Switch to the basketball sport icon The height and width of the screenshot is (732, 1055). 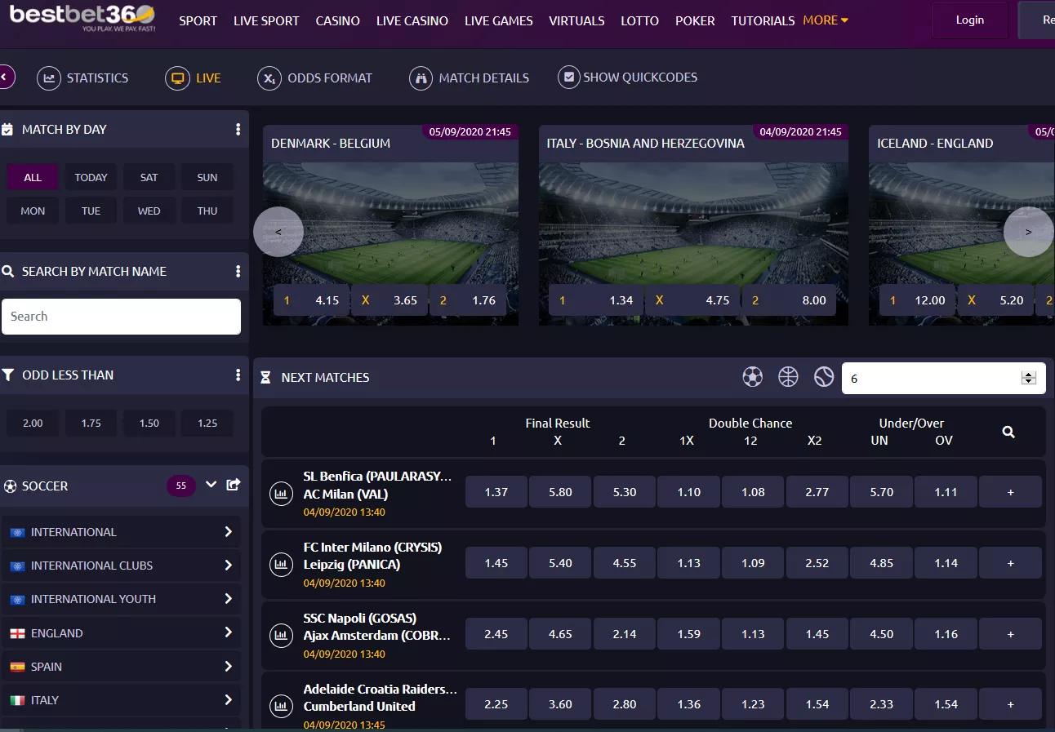pos(787,377)
